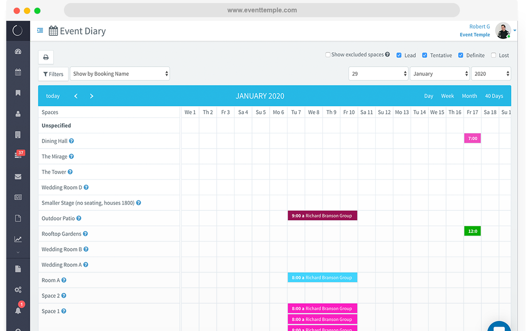Open the 7:00 booking in Dining Hall

point(473,138)
